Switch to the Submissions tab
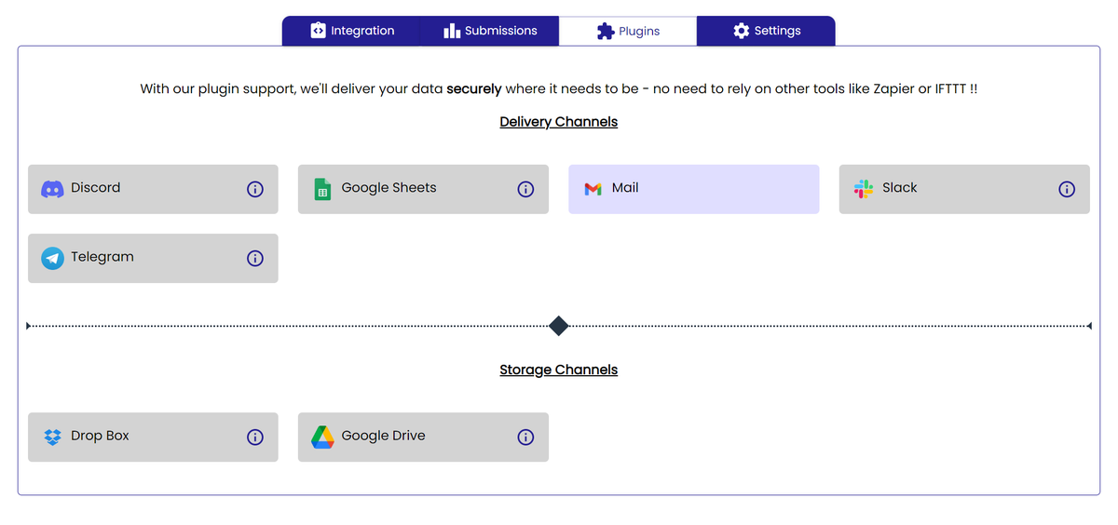 [x=490, y=31]
